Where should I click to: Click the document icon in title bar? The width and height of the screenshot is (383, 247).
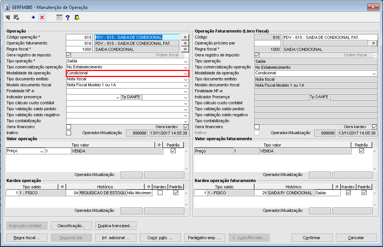7,7
